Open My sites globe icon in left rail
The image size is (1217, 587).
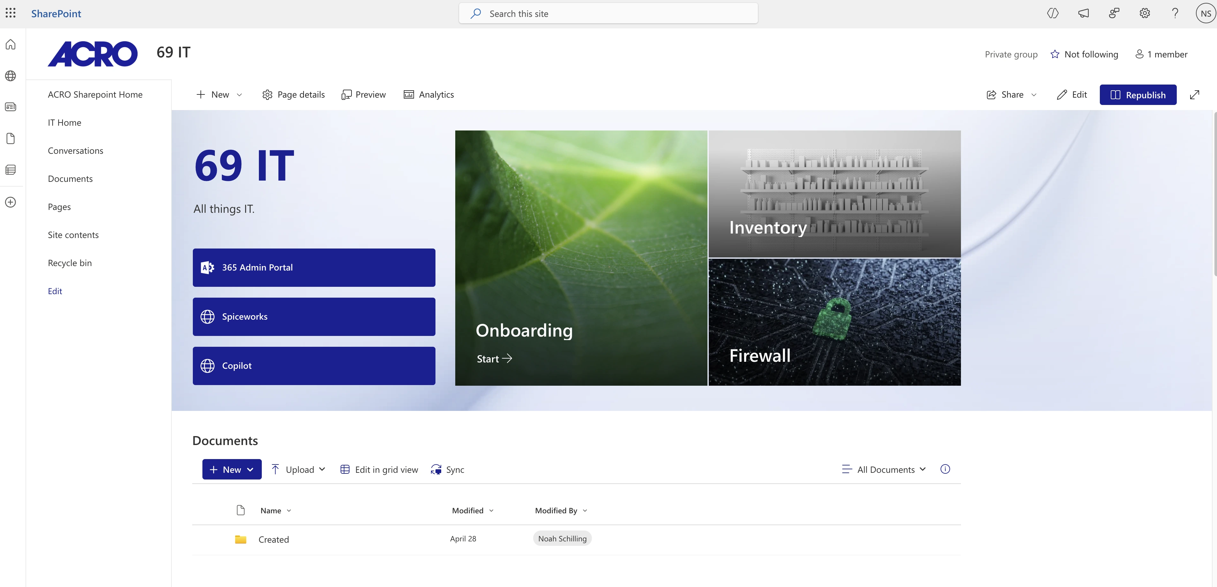click(x=11, y=76)
